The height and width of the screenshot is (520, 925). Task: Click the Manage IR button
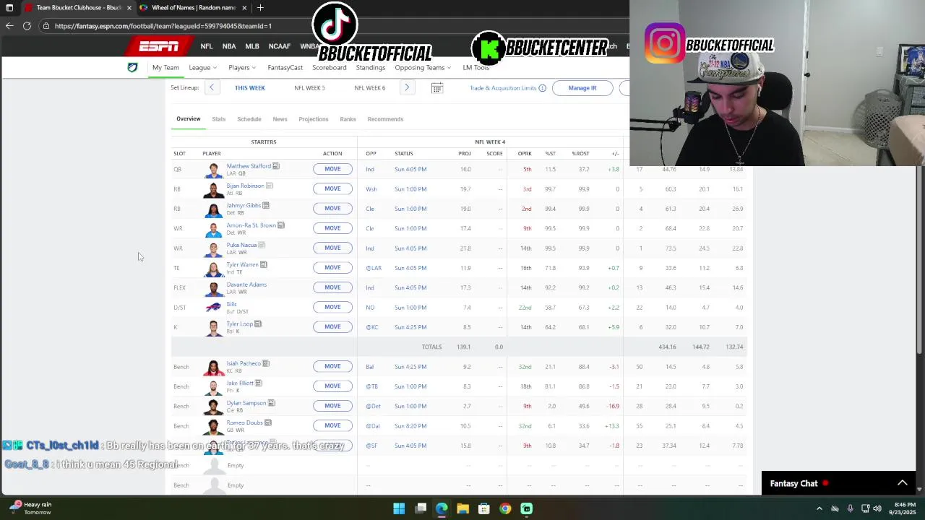coord(582,88)
